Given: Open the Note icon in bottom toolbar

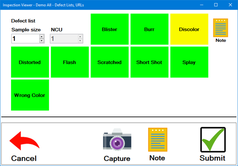Looking at the screenshot, I should 157,139.
